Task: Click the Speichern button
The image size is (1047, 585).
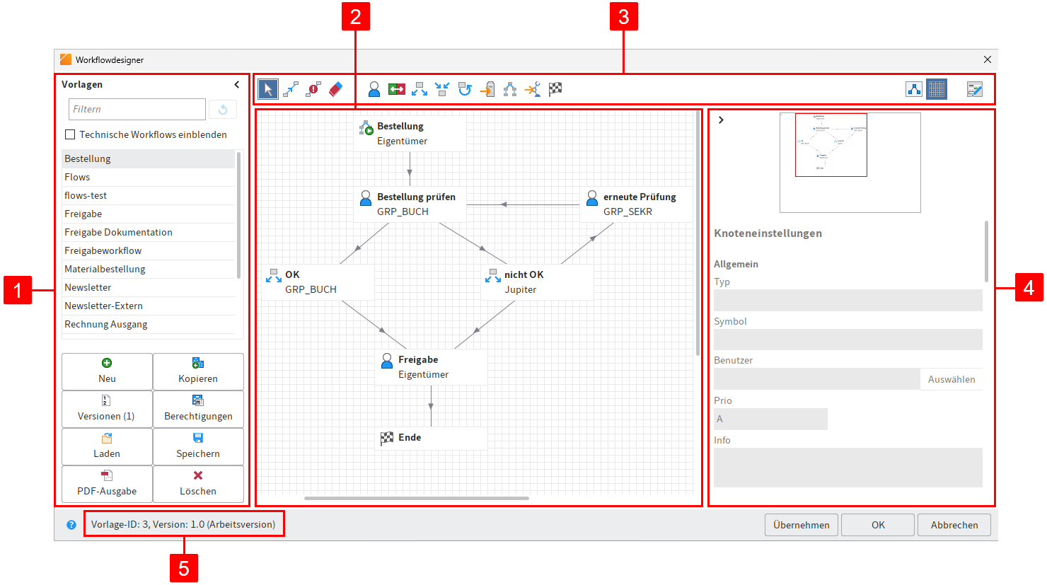Action: tap(199, 446)
